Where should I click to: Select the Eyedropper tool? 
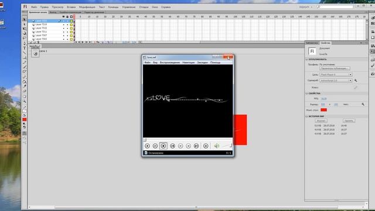tap(25, 86)
